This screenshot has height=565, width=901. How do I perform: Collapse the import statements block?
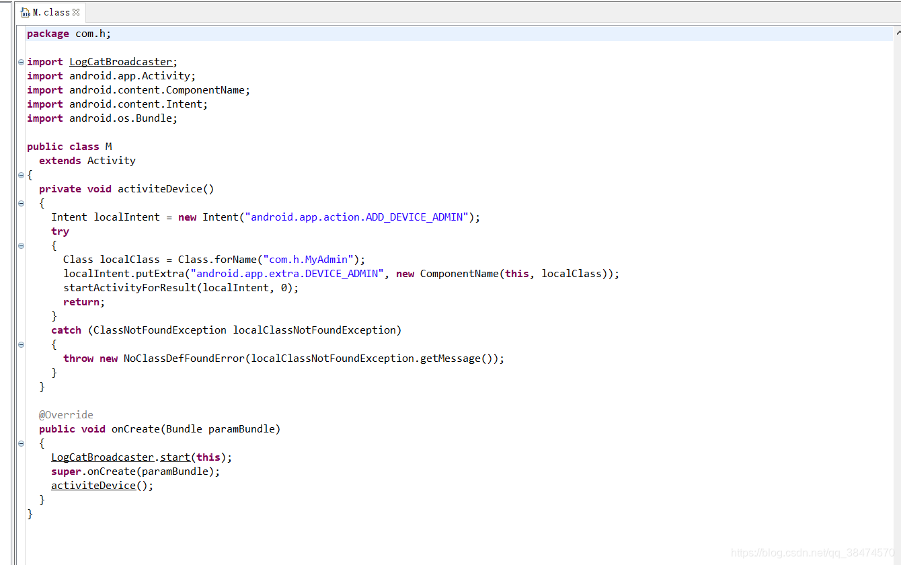coord(22,62)
